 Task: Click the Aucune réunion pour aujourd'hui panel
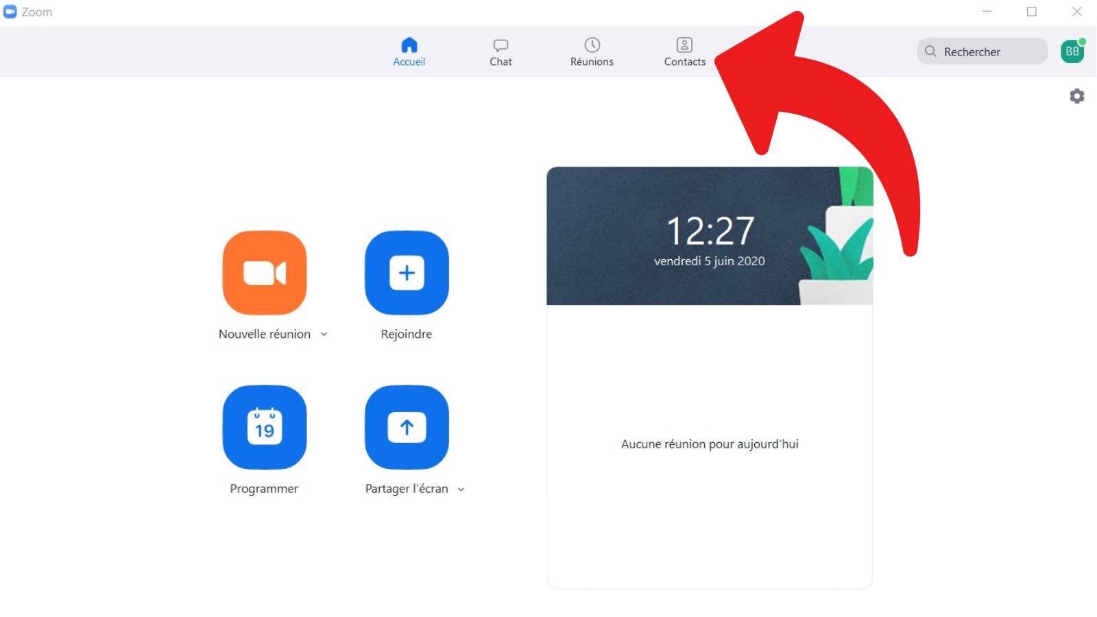710,444
